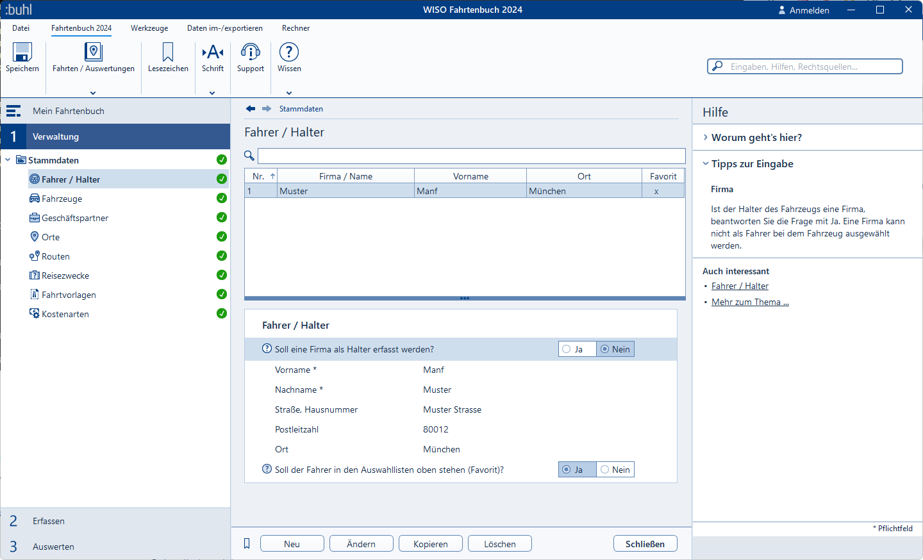Click the green checkmark next to Fahrzeuge
923x560 pixels.
click(x=222, y=198)
